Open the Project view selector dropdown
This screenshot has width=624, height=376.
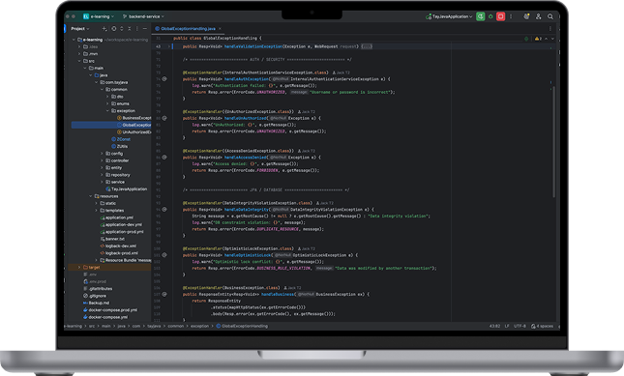point(80,29)
